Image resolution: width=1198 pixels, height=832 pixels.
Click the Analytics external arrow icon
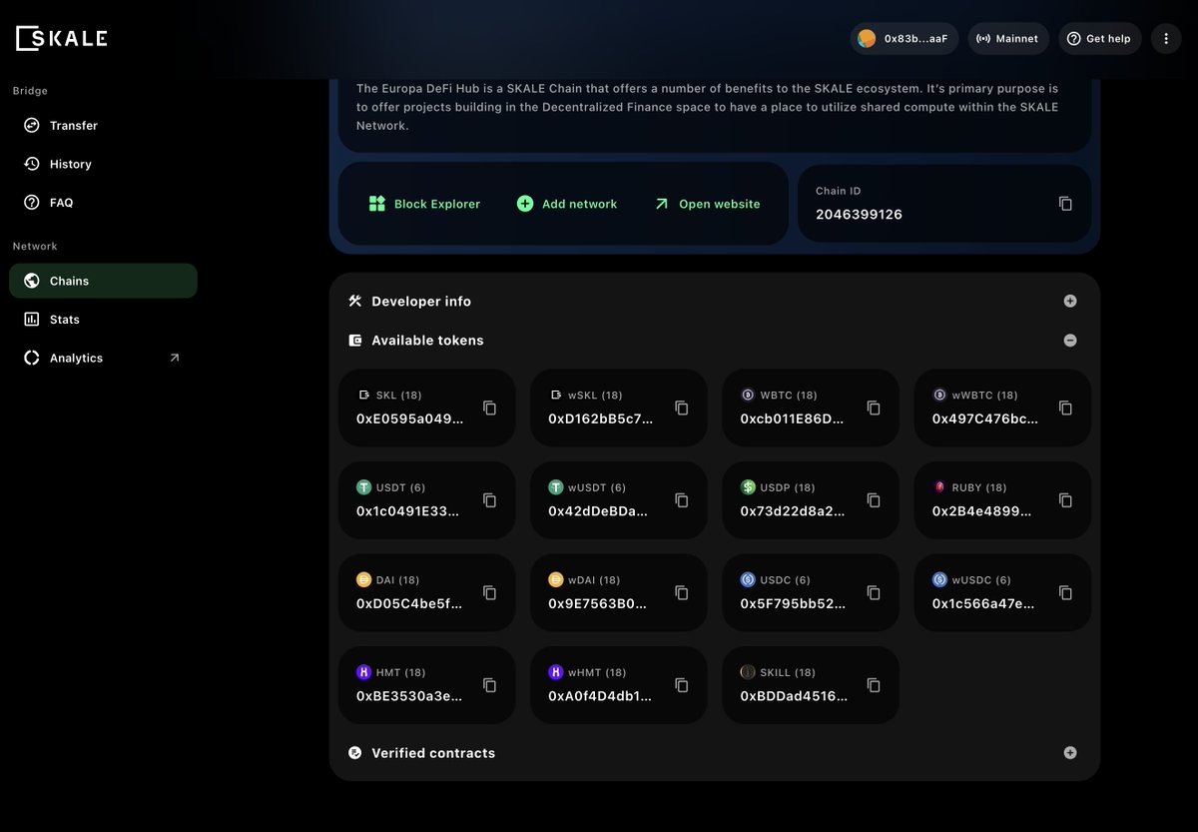pyautogui.click(x=175, y=358)
